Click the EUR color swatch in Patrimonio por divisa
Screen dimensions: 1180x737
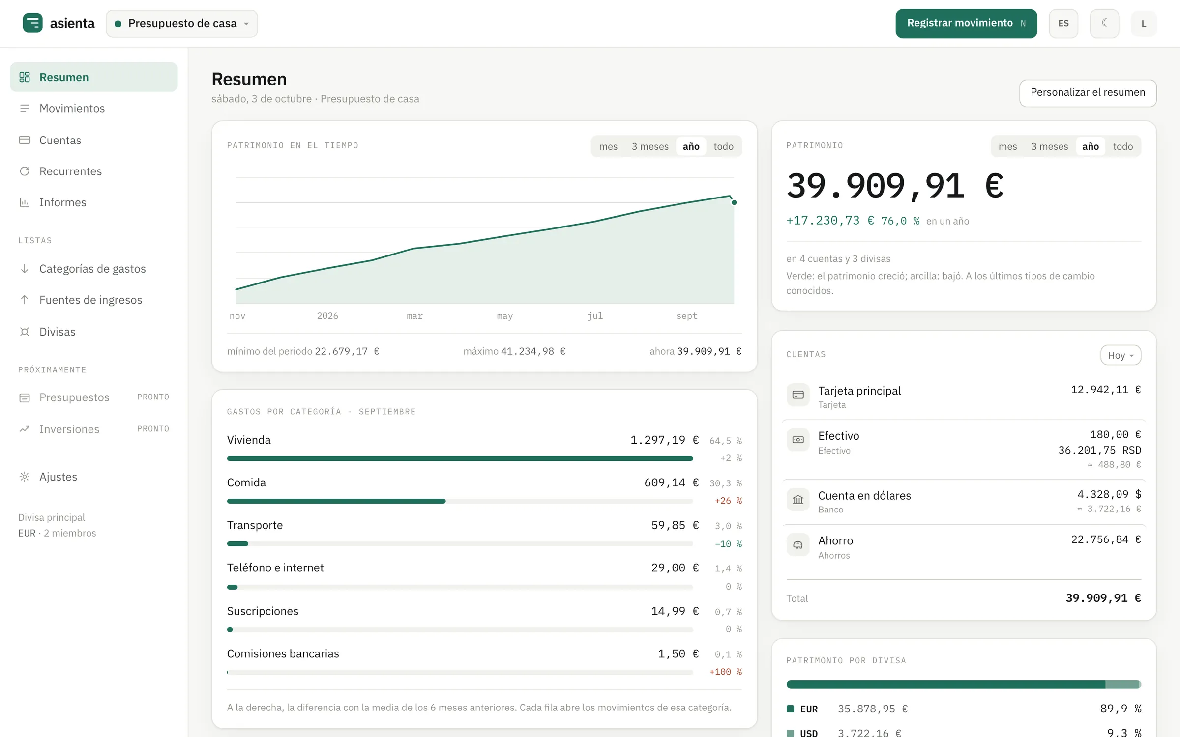pos(790,709)
